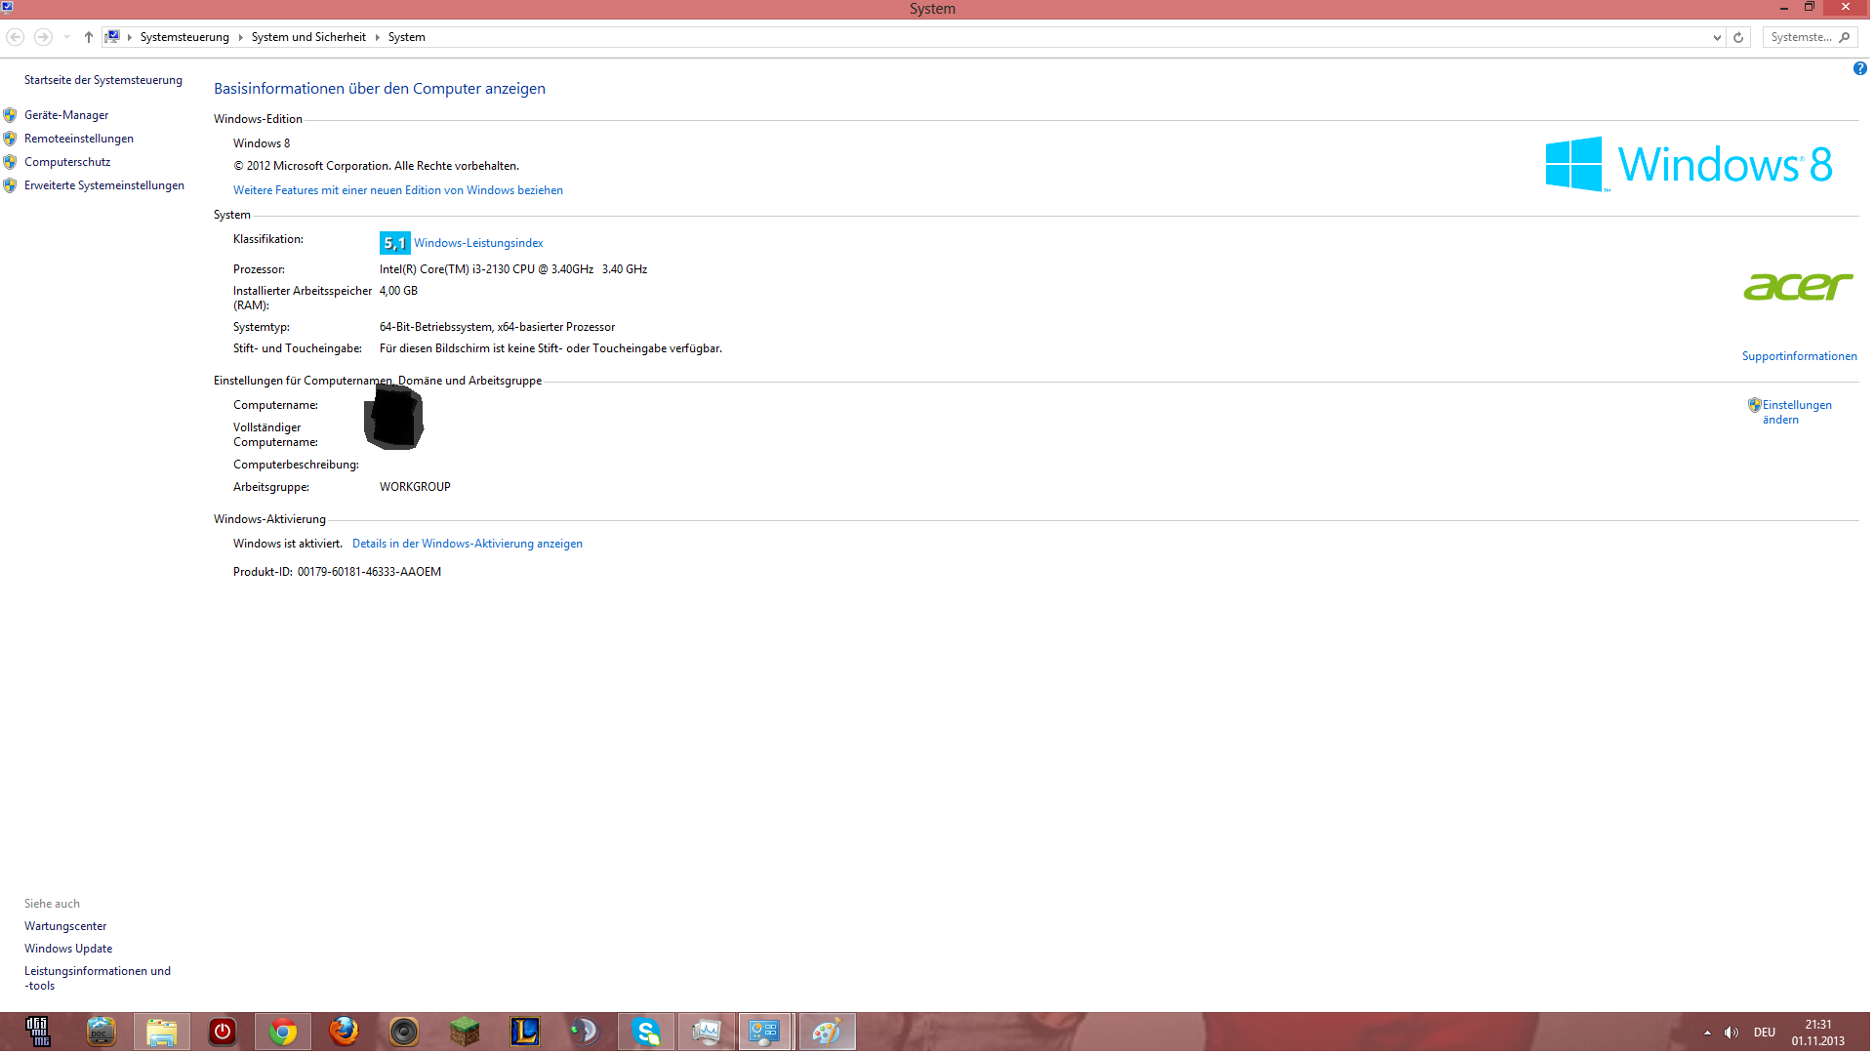Click the Systemsteuerung search input field
The height and width of the screenshot is (1054, 1874).
[x=1801, y=37]
